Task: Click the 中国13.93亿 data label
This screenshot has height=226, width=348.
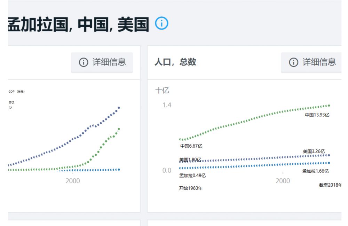Action: [317, 115]
